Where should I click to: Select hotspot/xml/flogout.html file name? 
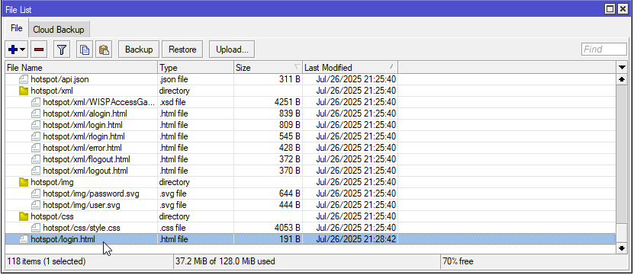tap(86, 159)
